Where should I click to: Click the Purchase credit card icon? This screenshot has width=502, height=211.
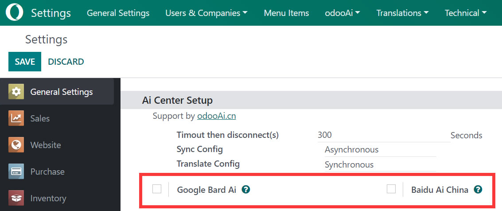(x=16, y=172)
